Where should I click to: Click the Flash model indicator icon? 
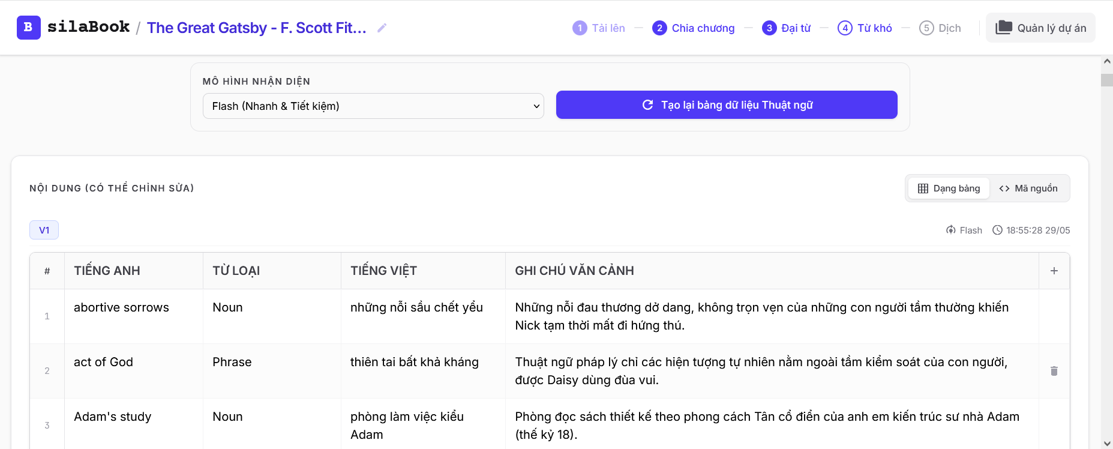pos(950,230)
